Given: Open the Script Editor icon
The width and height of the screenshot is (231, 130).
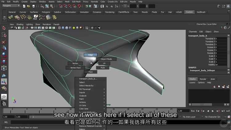Looking at the screenshot, I should tap(229, 122).
